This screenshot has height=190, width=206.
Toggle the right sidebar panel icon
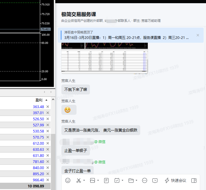(x=194, y=180)
